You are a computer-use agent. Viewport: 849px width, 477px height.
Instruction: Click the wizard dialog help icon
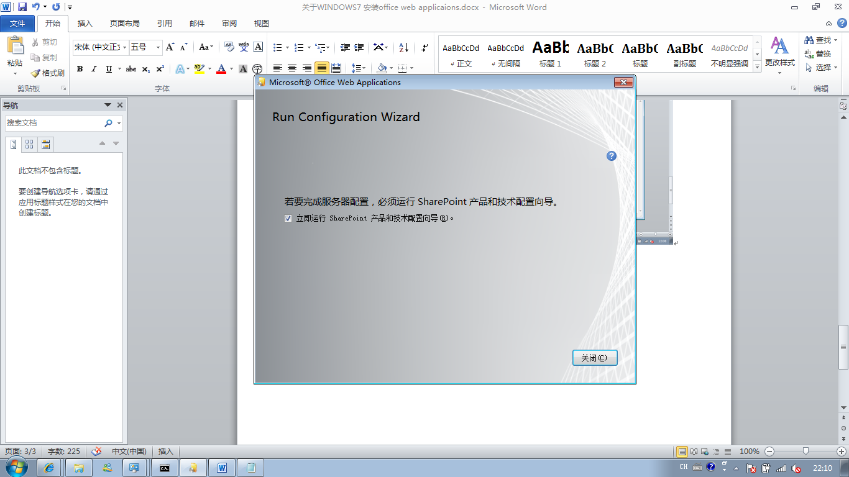(612, 156)
